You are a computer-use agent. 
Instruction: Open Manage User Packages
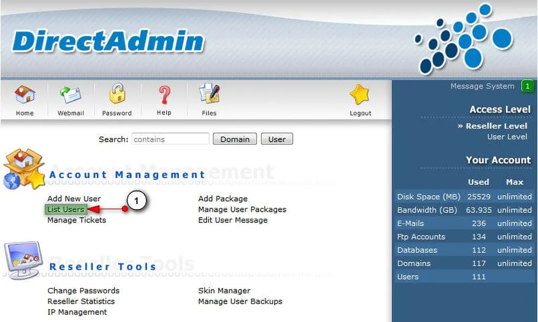pyautogui.click(x=242, y=209)
